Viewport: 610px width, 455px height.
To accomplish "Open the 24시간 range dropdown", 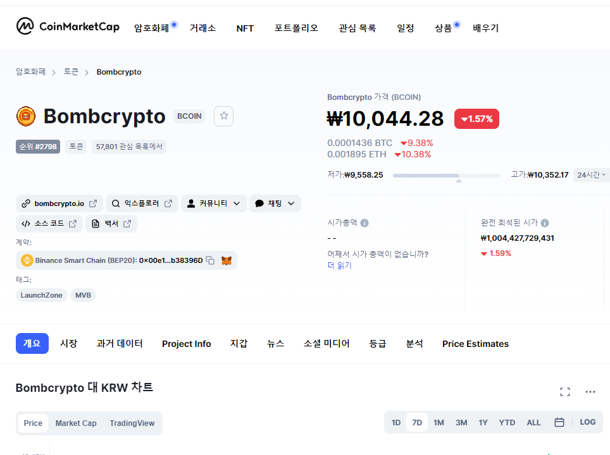I will (591, 175).
